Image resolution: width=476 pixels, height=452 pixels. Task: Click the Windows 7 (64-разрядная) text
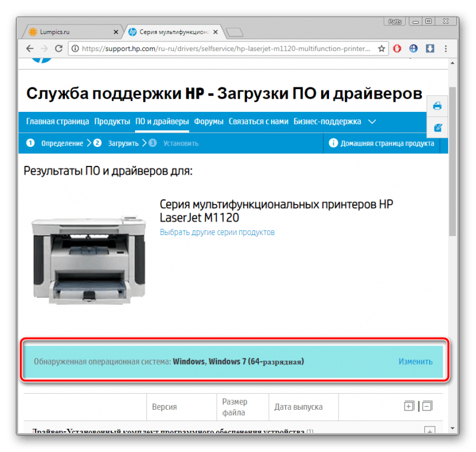pos(256,362)
